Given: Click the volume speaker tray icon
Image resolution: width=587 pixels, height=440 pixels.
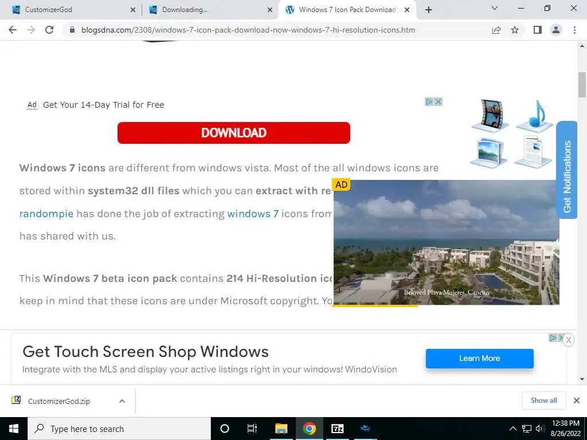Looking at the screenshot, I should [x=540, y=429].
